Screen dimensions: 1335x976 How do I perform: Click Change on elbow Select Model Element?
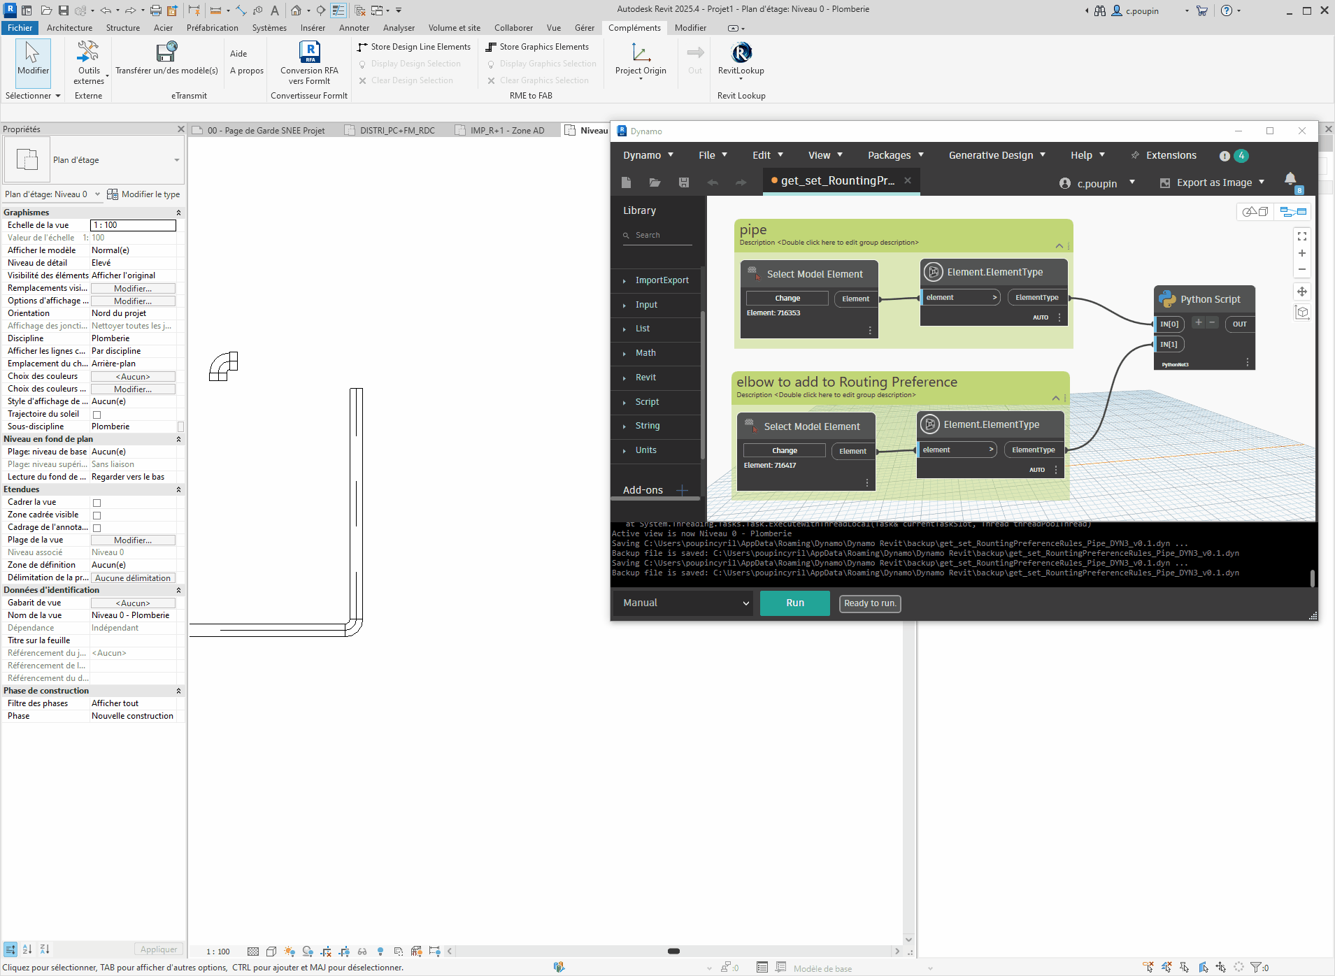[x=785, y=450]
